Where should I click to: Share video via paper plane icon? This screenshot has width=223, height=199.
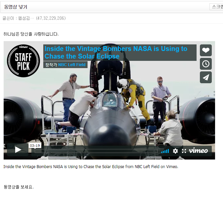pyautogui.click(x=206, y=77)
